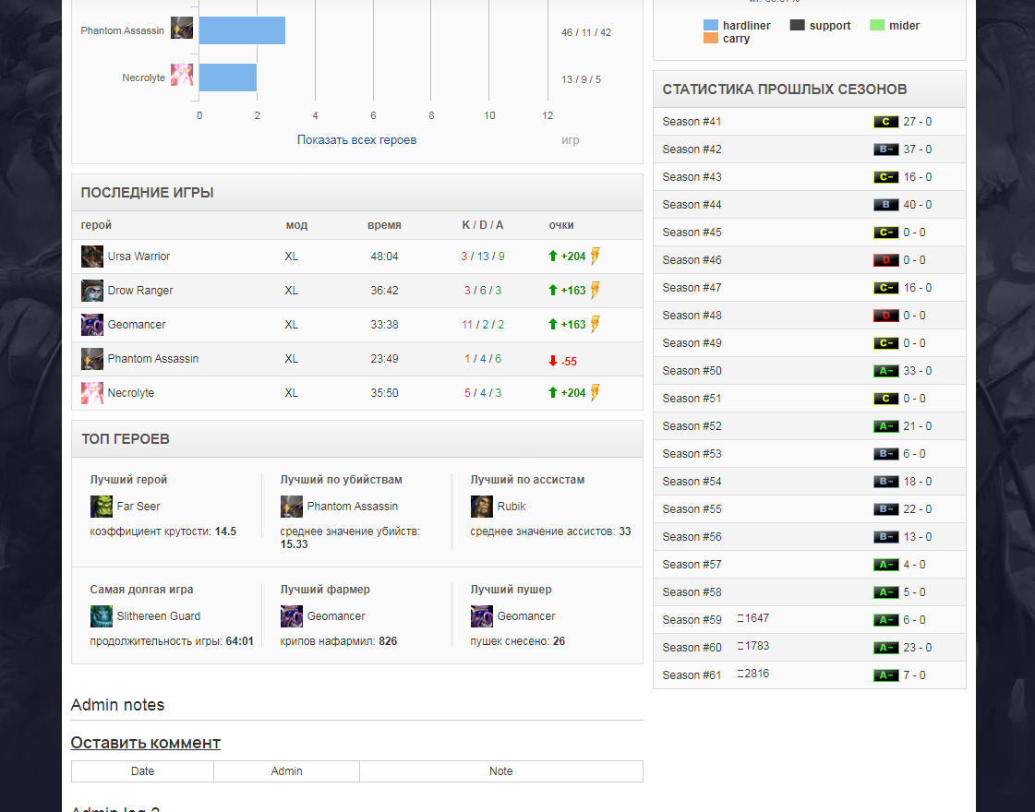Click Geomancer hero icon in recent games
Viewport: 1035px width, 812px height.
[91, 325]
